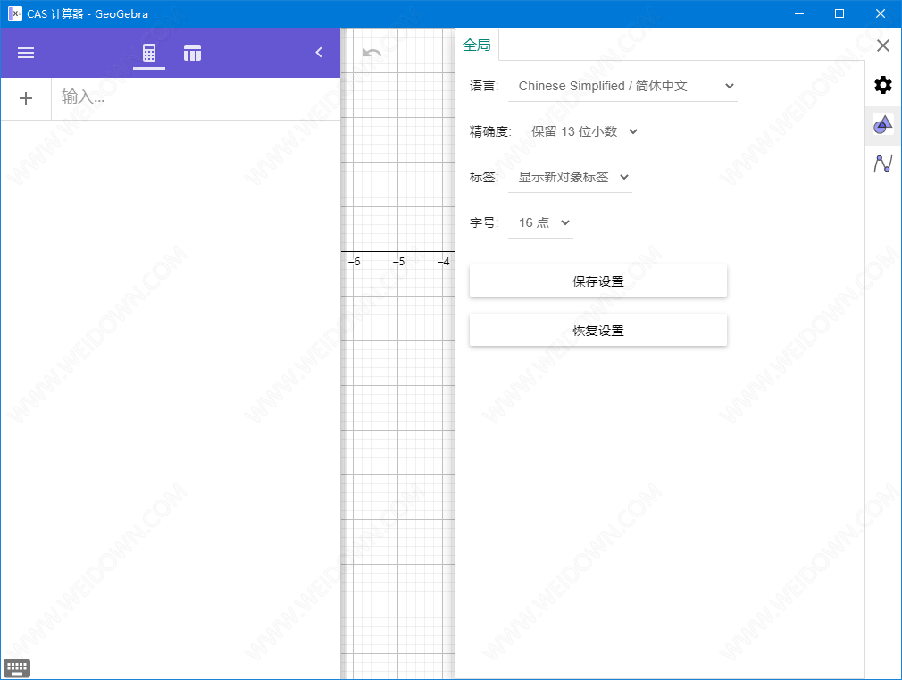Click the 精确度: label text

pyautogui.click(x=490, y=132)
